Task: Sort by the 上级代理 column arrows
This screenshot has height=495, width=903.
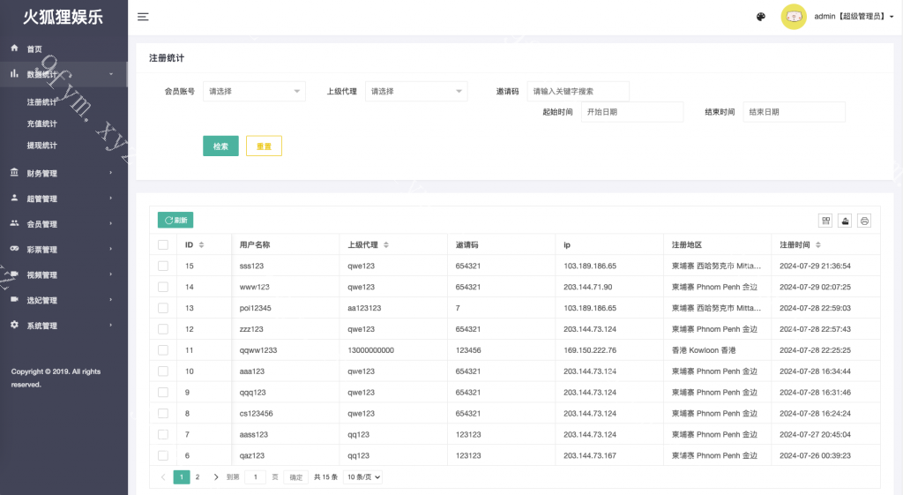Action: [x=386, y=245]
